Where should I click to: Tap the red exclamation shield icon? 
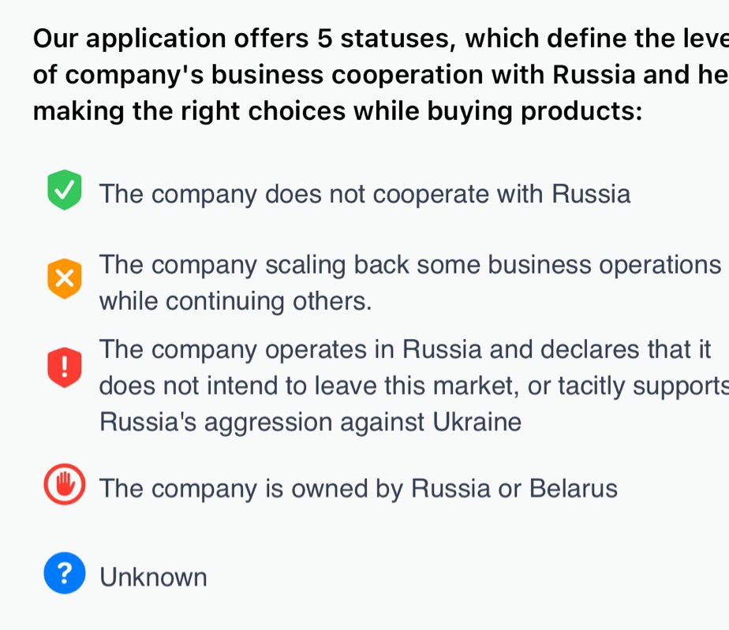point(65,367)
